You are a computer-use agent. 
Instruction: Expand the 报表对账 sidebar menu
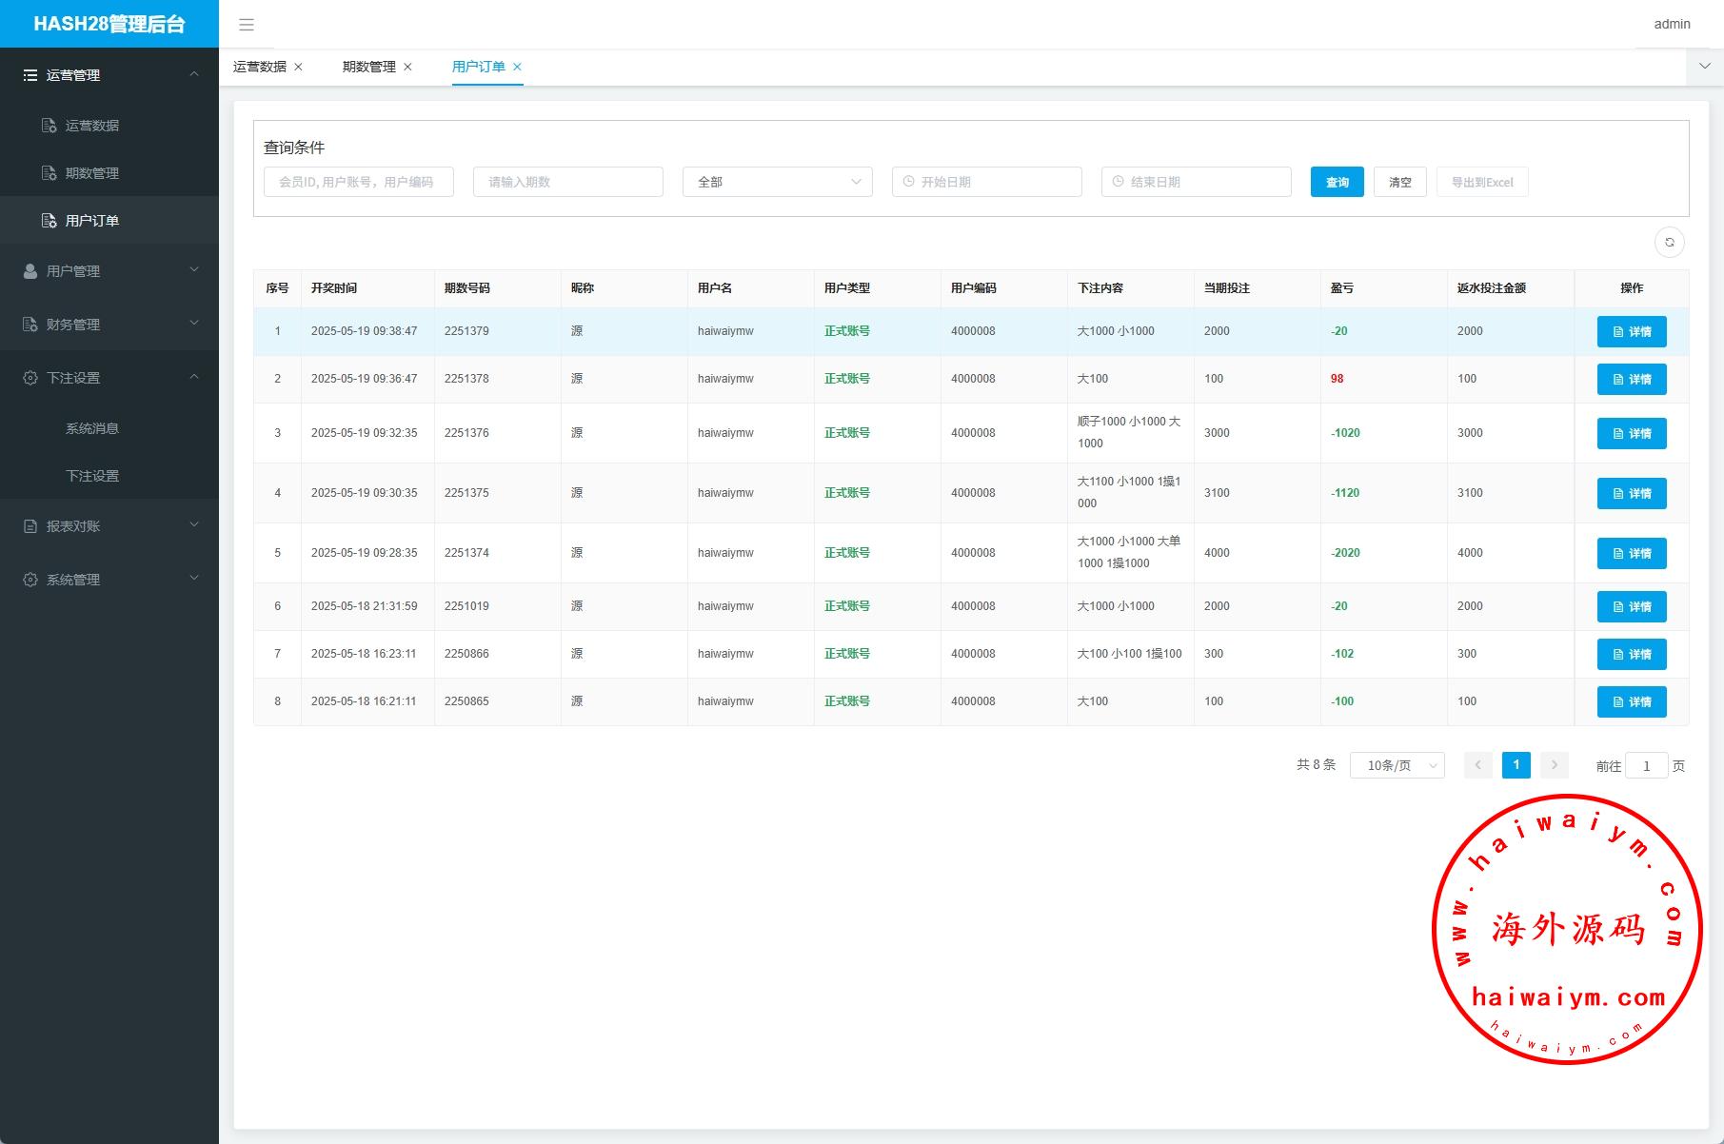[109, 526]
